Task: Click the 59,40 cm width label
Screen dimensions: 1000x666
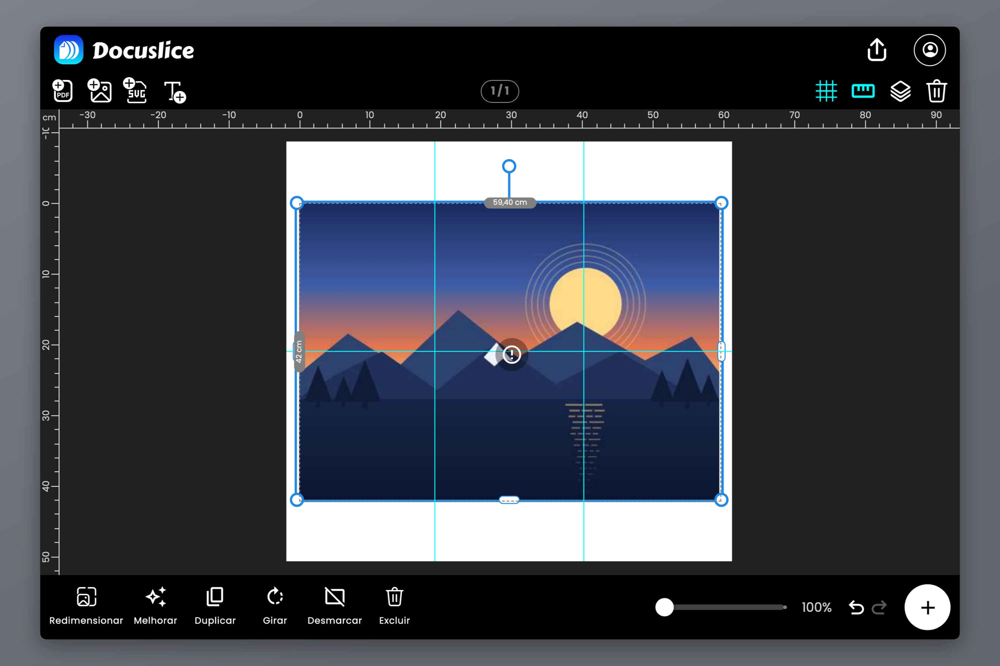Action: [x=510, y=202]
